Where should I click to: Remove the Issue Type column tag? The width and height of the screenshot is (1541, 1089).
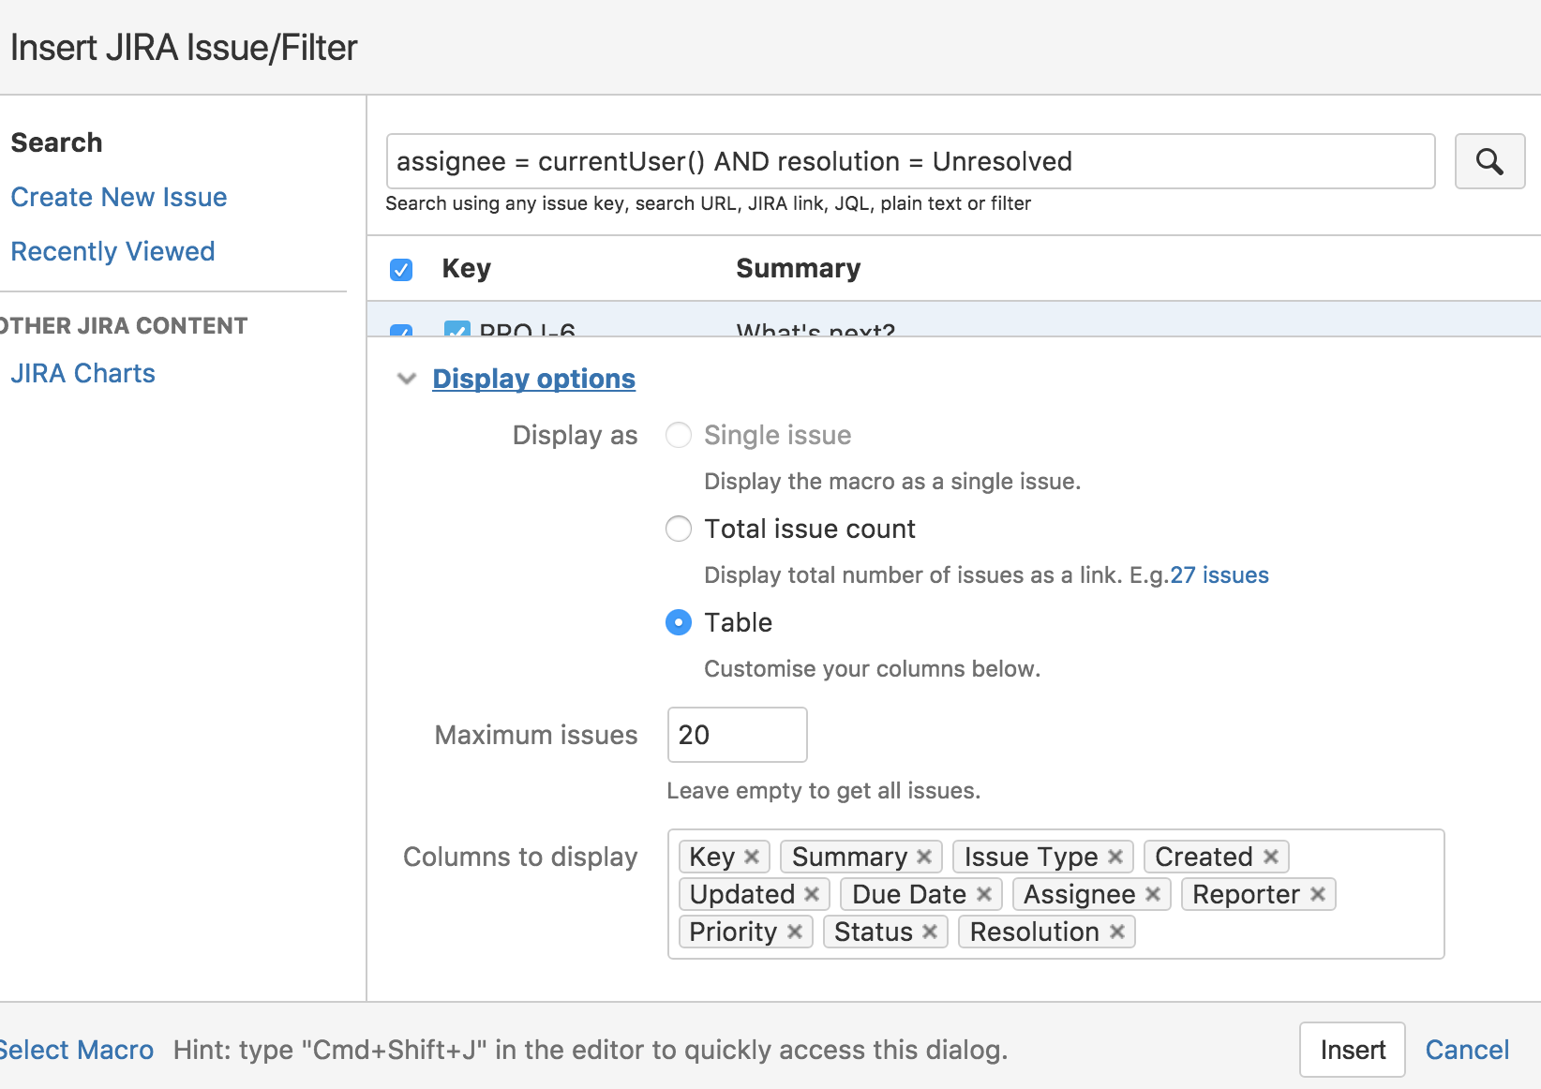click(1115, 856)
